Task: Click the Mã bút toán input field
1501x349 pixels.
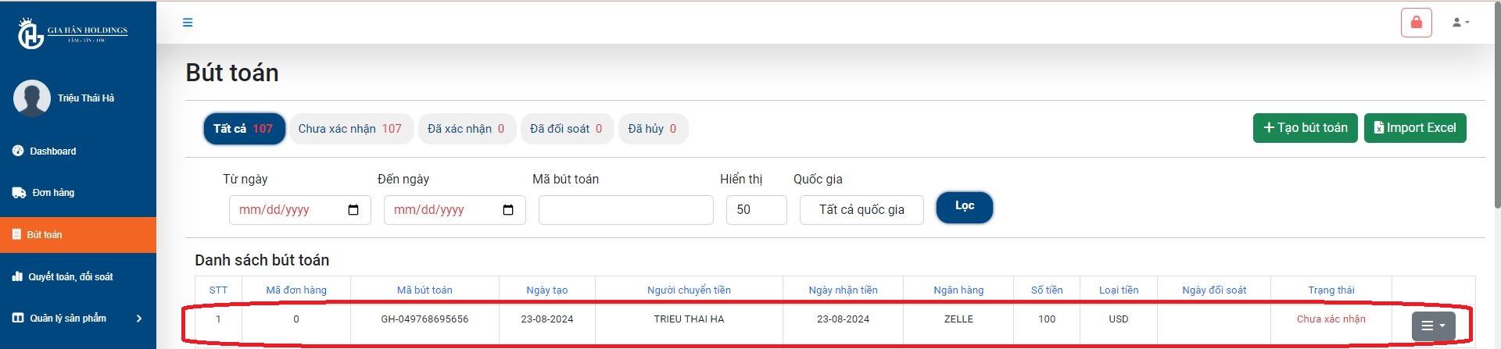Action: [x=625, y=210]
